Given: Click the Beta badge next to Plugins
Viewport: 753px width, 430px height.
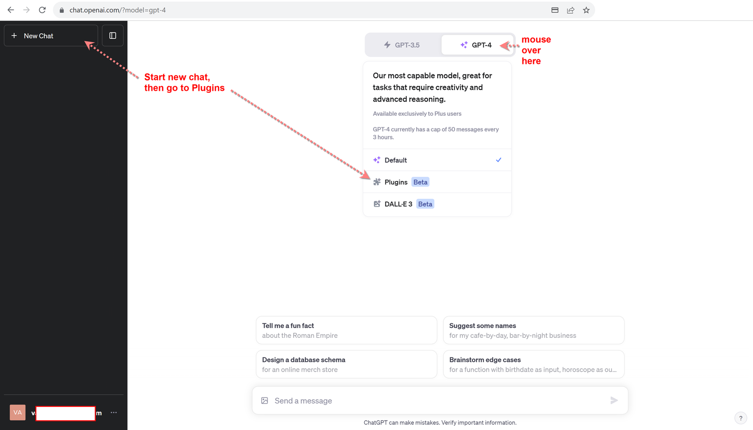Looking at the screenshot, I should [420, 182].
